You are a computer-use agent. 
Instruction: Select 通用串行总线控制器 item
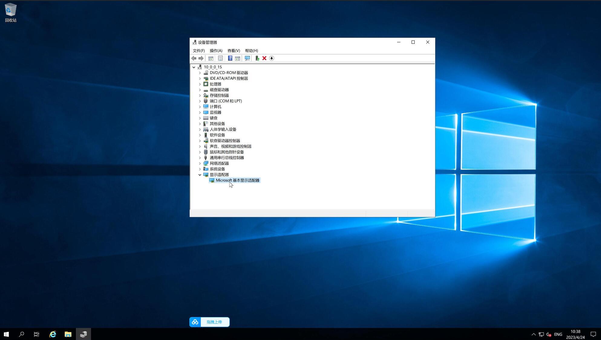pyautogui.click(x=227, y=158)
